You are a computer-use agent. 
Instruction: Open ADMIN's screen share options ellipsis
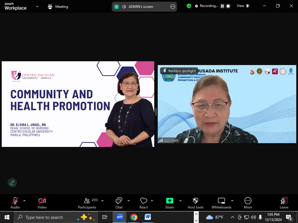click(173, 7)
